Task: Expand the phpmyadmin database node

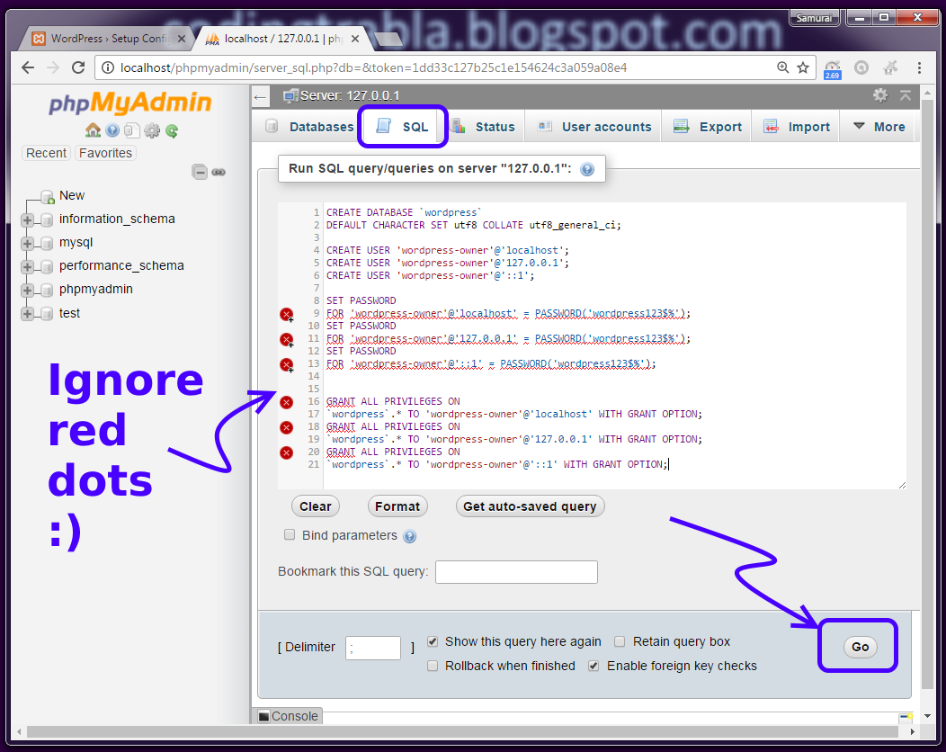Action: (x=26, y=289)
